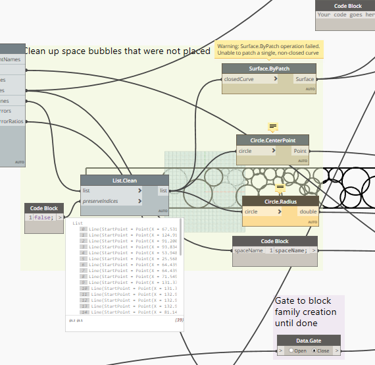Click the List root label in preview bubble
Screen dimensions: 375x365
click(x=78, y=223)
